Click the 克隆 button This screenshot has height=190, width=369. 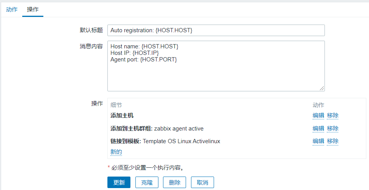(x=147, y=182)
